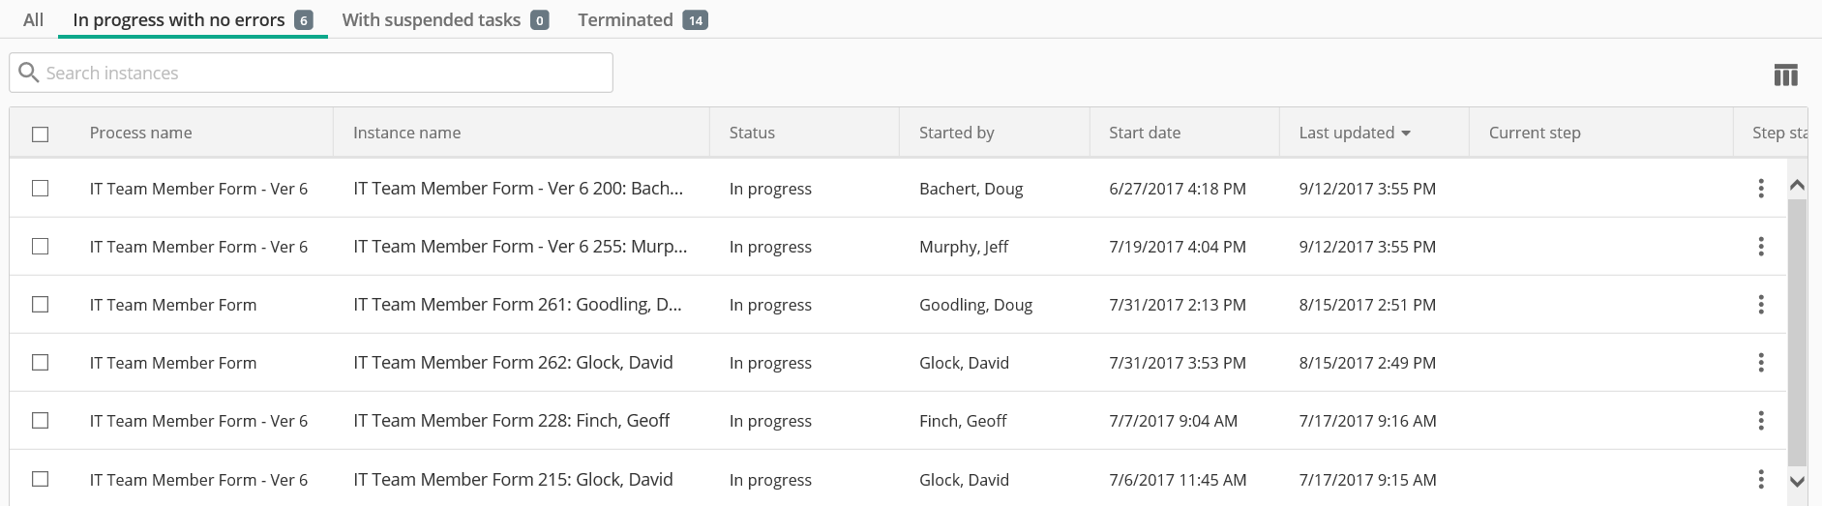This screenshot has width=1822, height=506.
Task: Open actions menu for Finch, Geoff row
Action: [x=1760, y=421]
